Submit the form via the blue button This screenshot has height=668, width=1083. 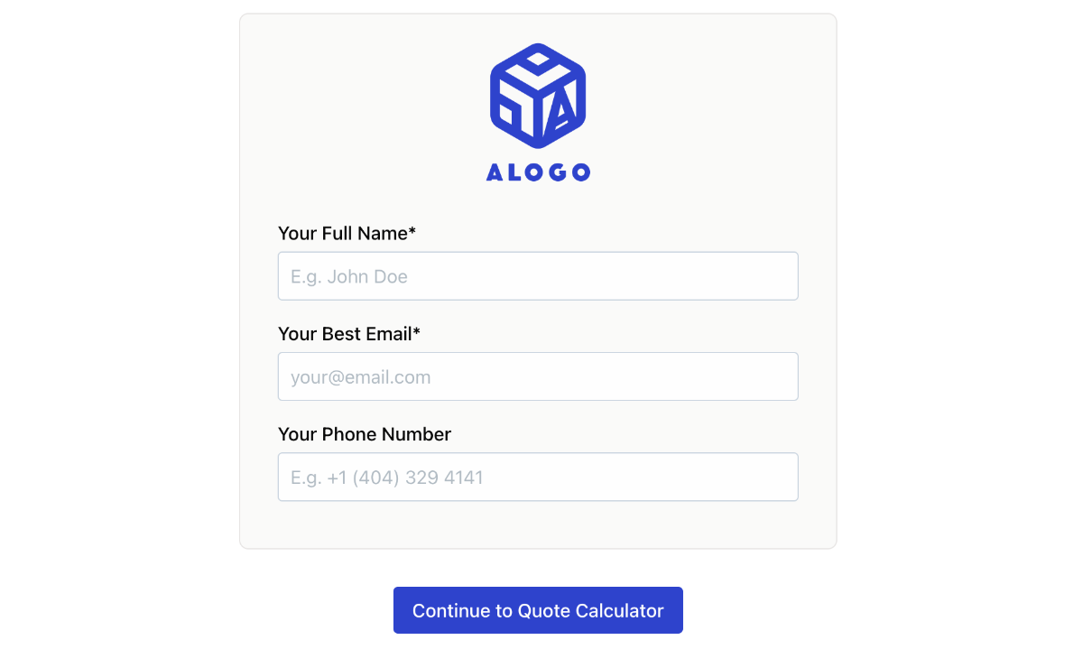[538, 610]
